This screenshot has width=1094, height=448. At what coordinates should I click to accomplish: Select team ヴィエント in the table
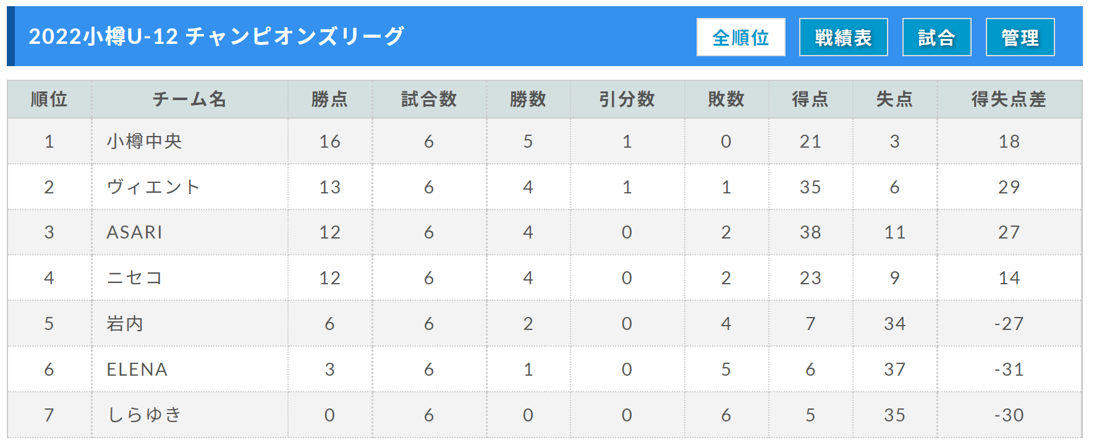click(x=153, y=187)
